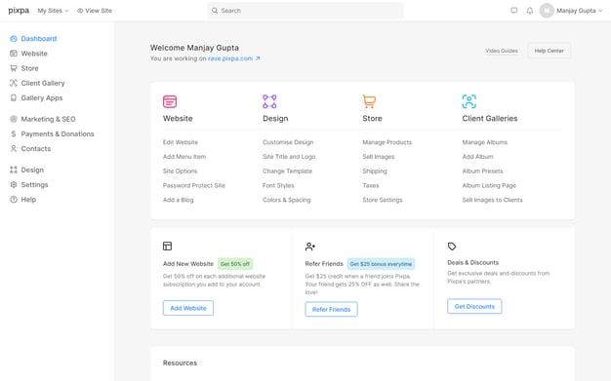Click Change Template link
This screenshot has height=381, width=611.
pos(288,171)
